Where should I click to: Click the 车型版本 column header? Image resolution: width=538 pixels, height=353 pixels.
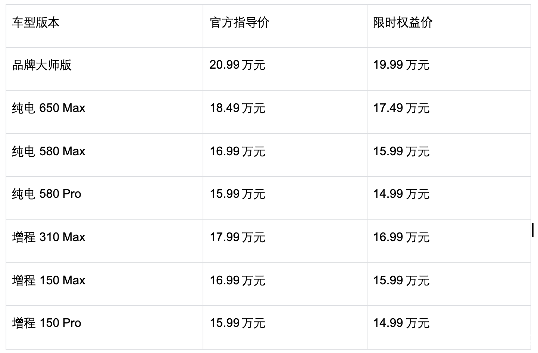[x=36, y=23]
